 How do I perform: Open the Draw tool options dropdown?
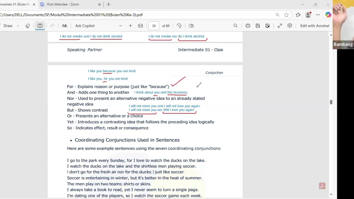click(x=18, y=26)
